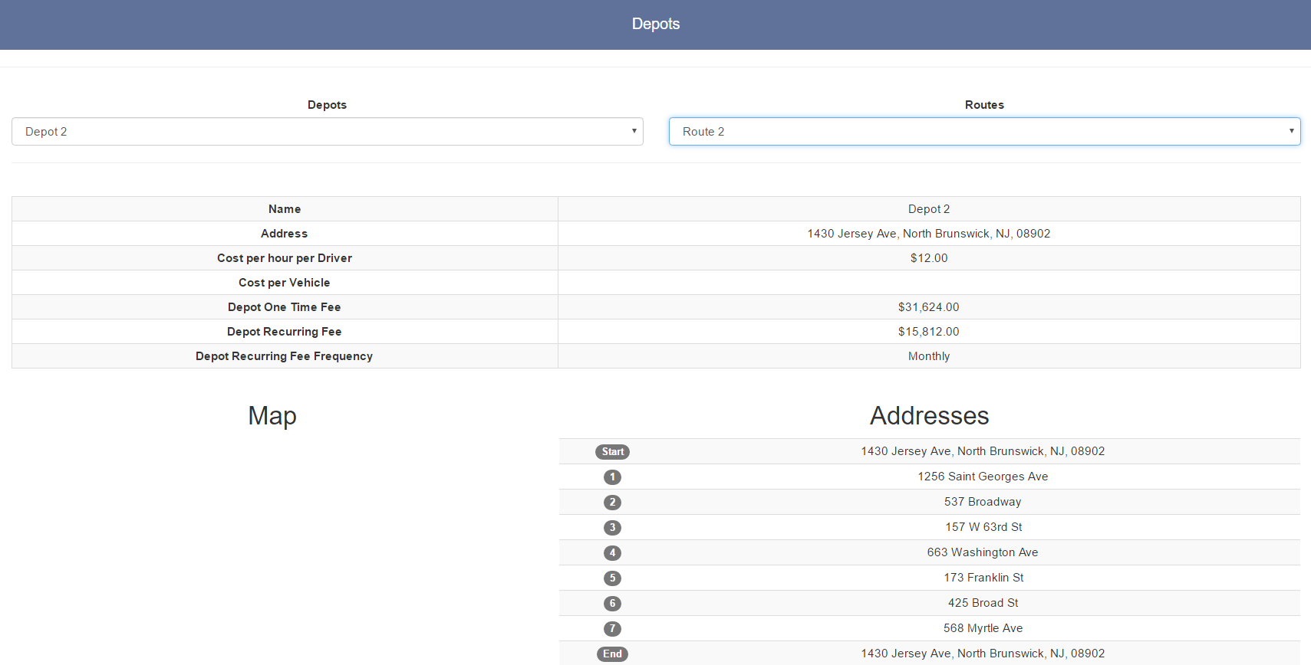Select the 663 Washington Ave address

(x=983, y=552)
